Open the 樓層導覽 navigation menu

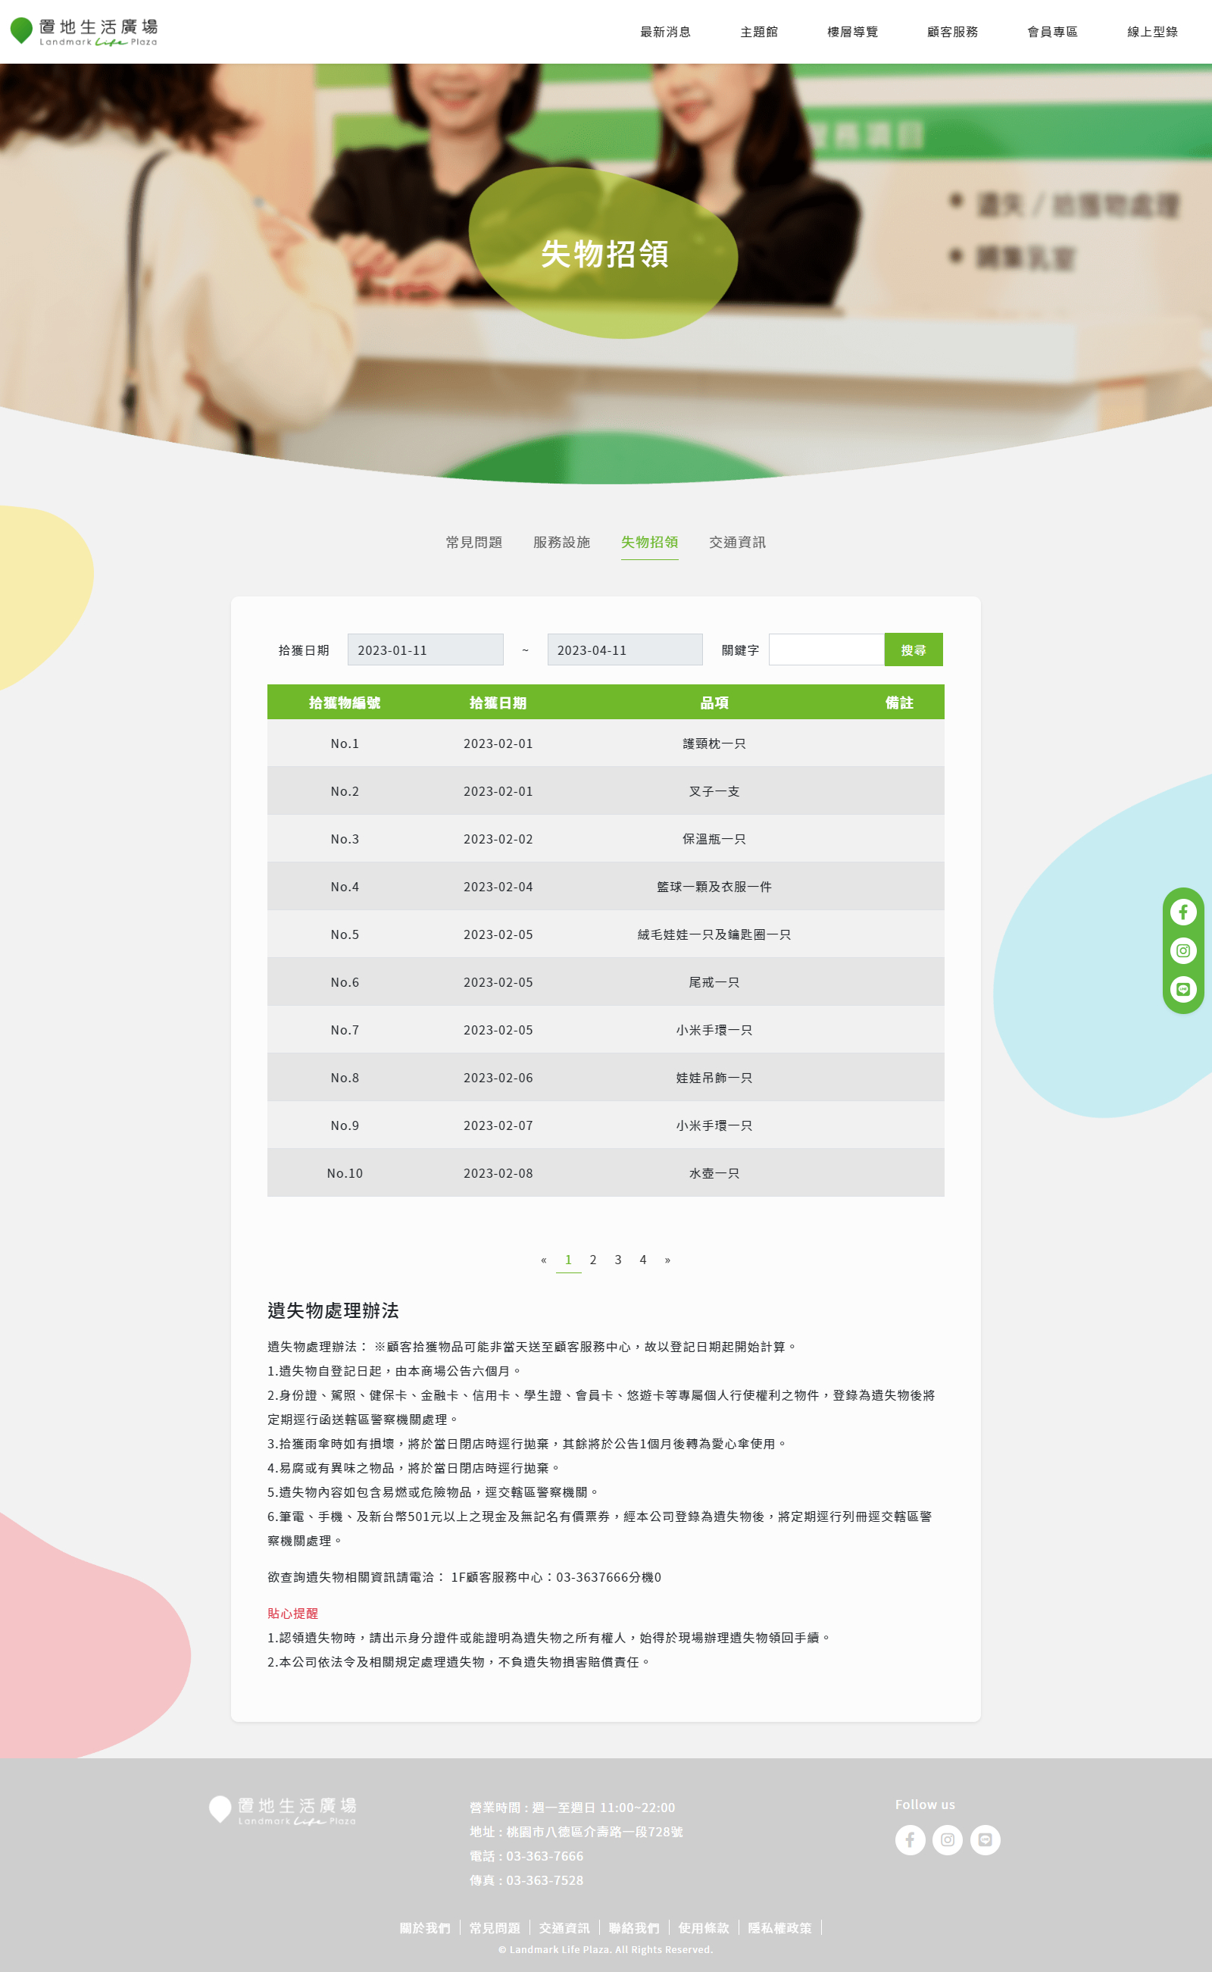pos(852,32)
